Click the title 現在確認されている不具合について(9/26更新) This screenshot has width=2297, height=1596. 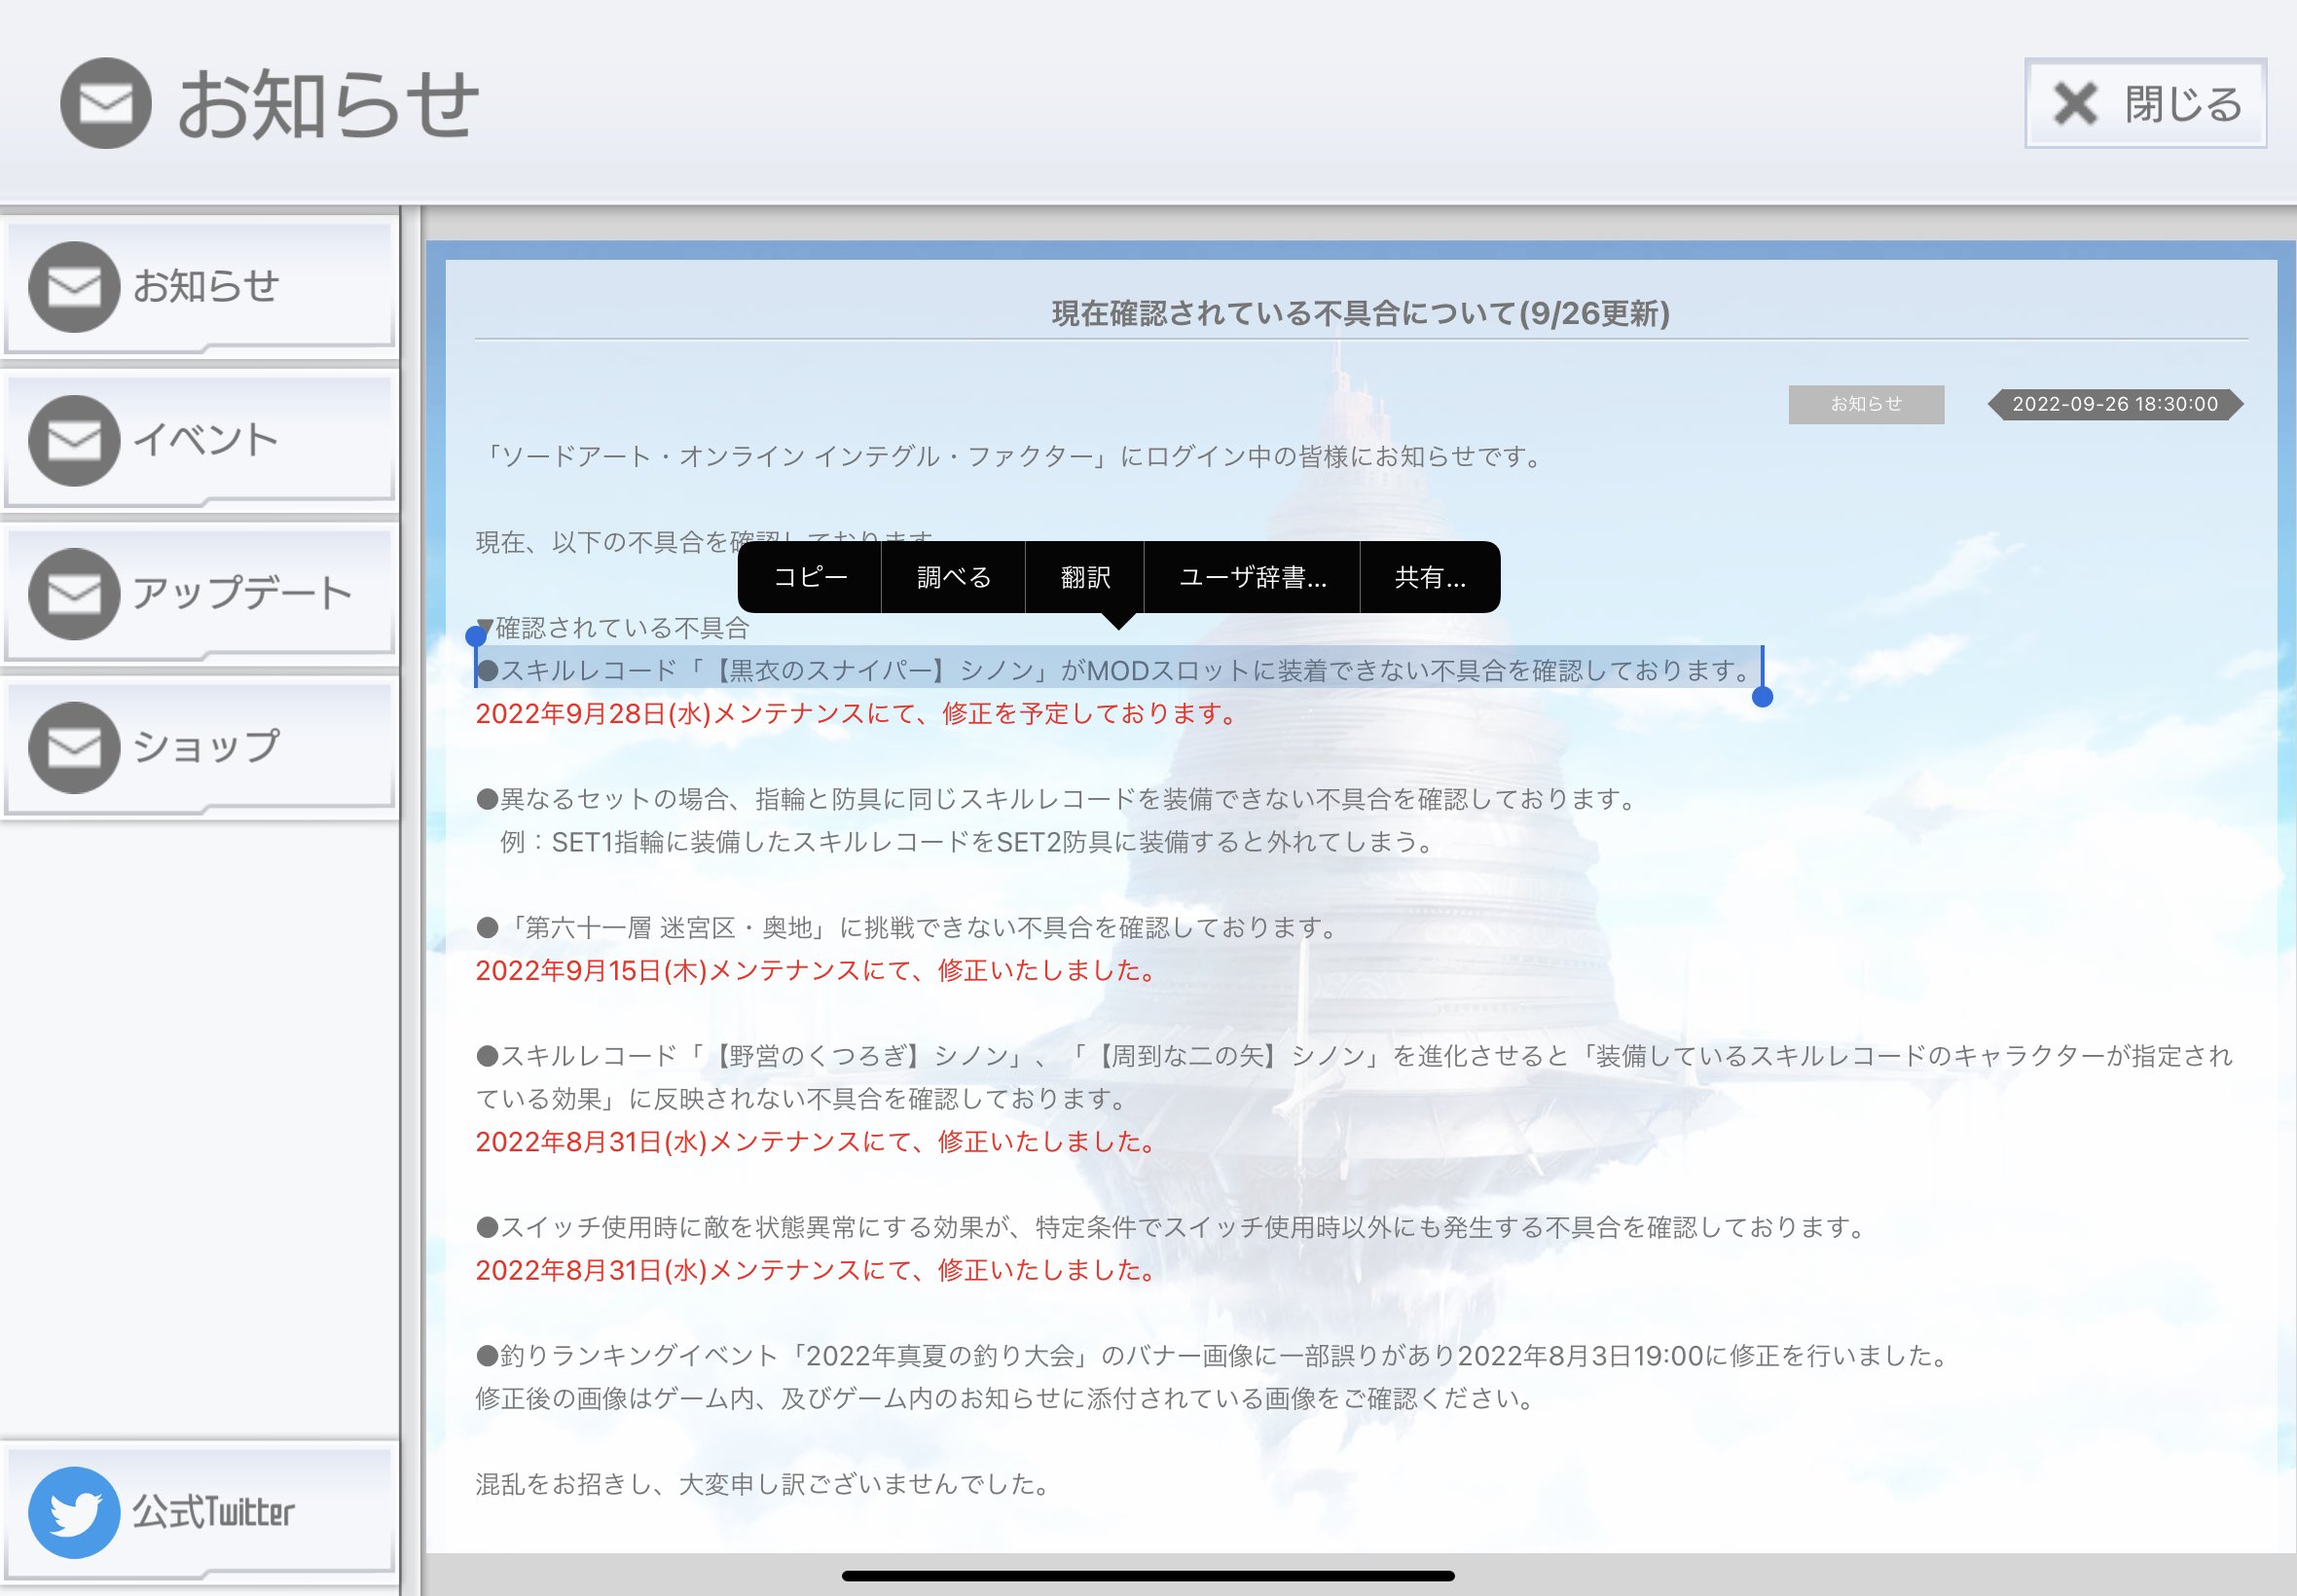pos(1360,313)
